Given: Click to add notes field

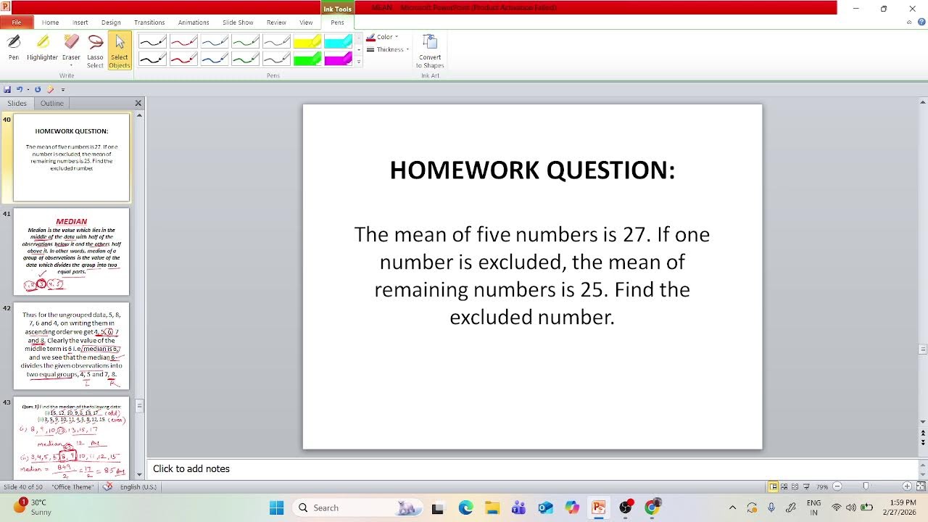Looking at the screenshot, I should [533, 469].
